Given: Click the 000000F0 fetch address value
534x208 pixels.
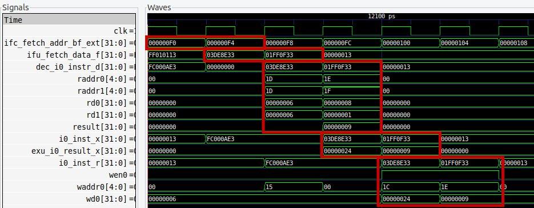Looking at the screenshot, I should point(162,43).
